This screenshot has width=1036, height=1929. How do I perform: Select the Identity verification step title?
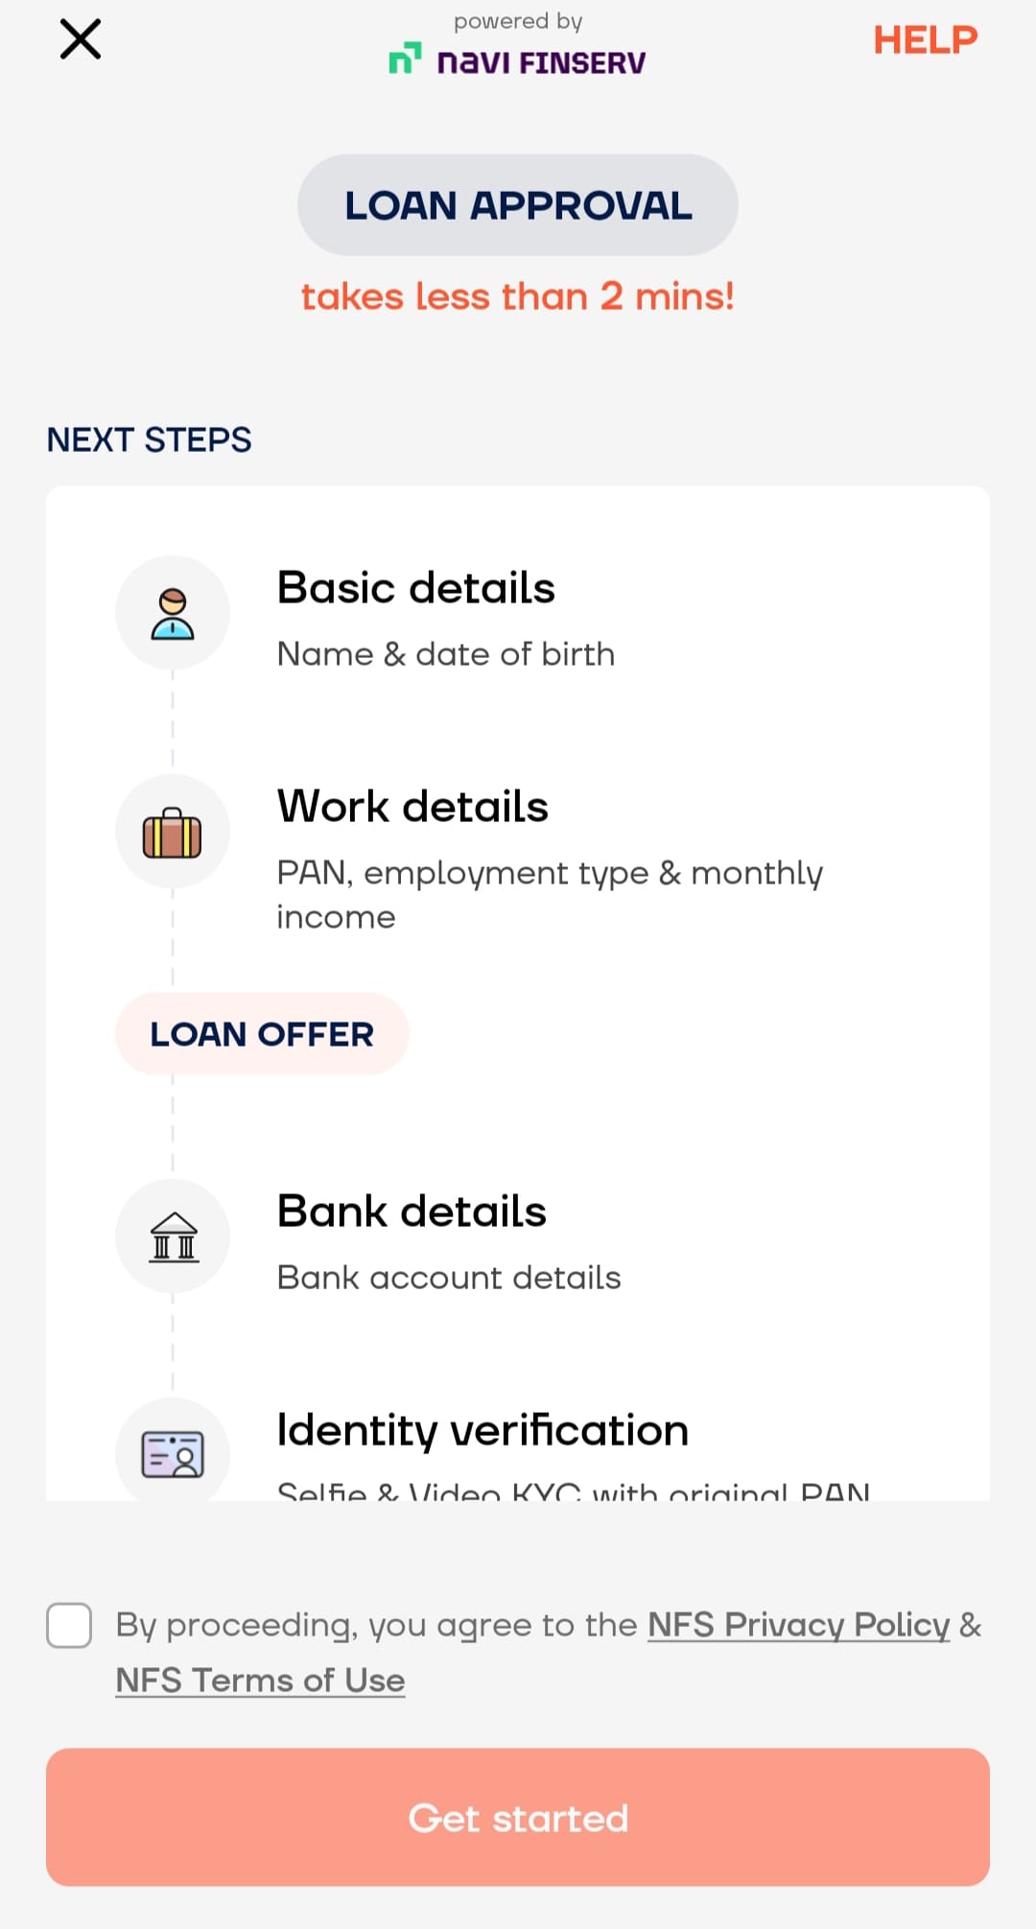(483, 1430)
